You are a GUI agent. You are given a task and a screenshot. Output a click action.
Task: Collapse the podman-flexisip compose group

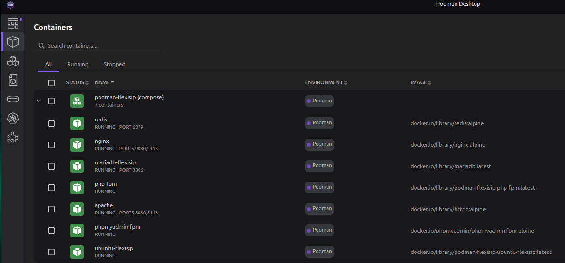pos(39,101)
